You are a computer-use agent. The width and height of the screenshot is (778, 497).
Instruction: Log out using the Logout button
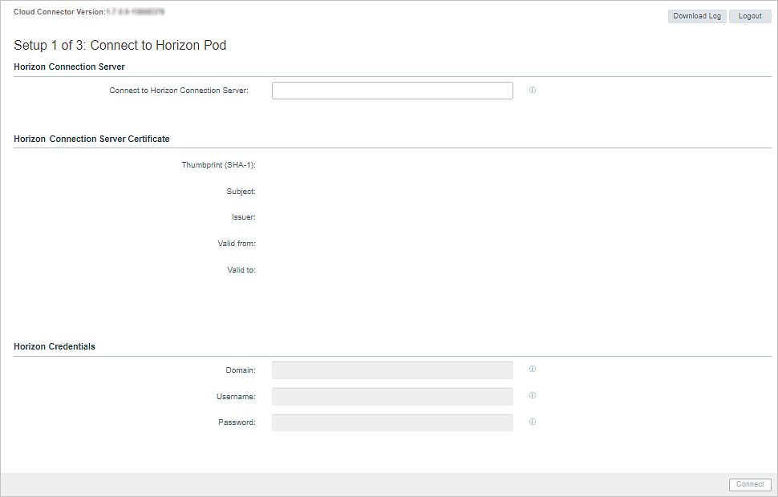(750, 16)
